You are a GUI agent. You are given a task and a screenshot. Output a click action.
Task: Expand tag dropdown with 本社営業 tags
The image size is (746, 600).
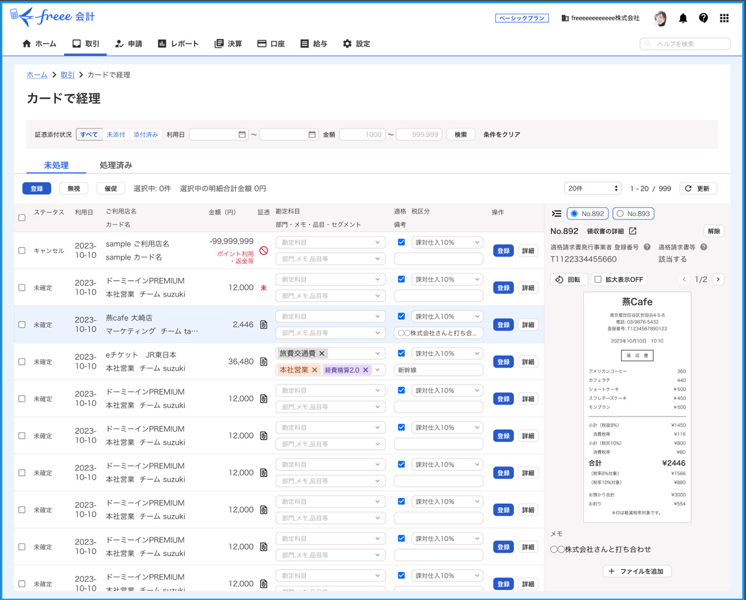pyautogui.click(x=377, y=370)
